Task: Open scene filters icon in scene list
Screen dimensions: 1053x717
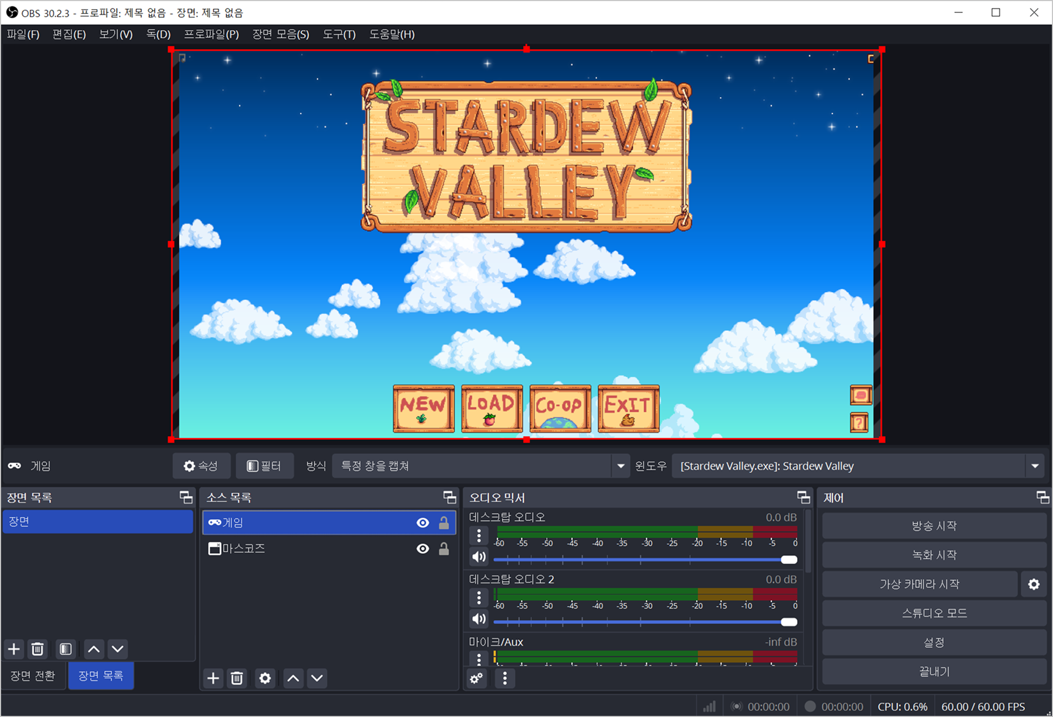Action: 65,649
